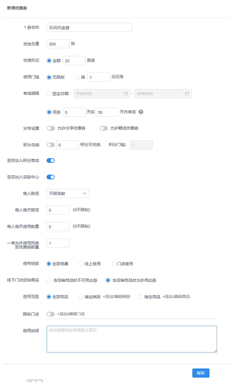This screenshot has width=233, height=385.
Task: Choose 门店使用 usage scene
Action: [114, 264]
